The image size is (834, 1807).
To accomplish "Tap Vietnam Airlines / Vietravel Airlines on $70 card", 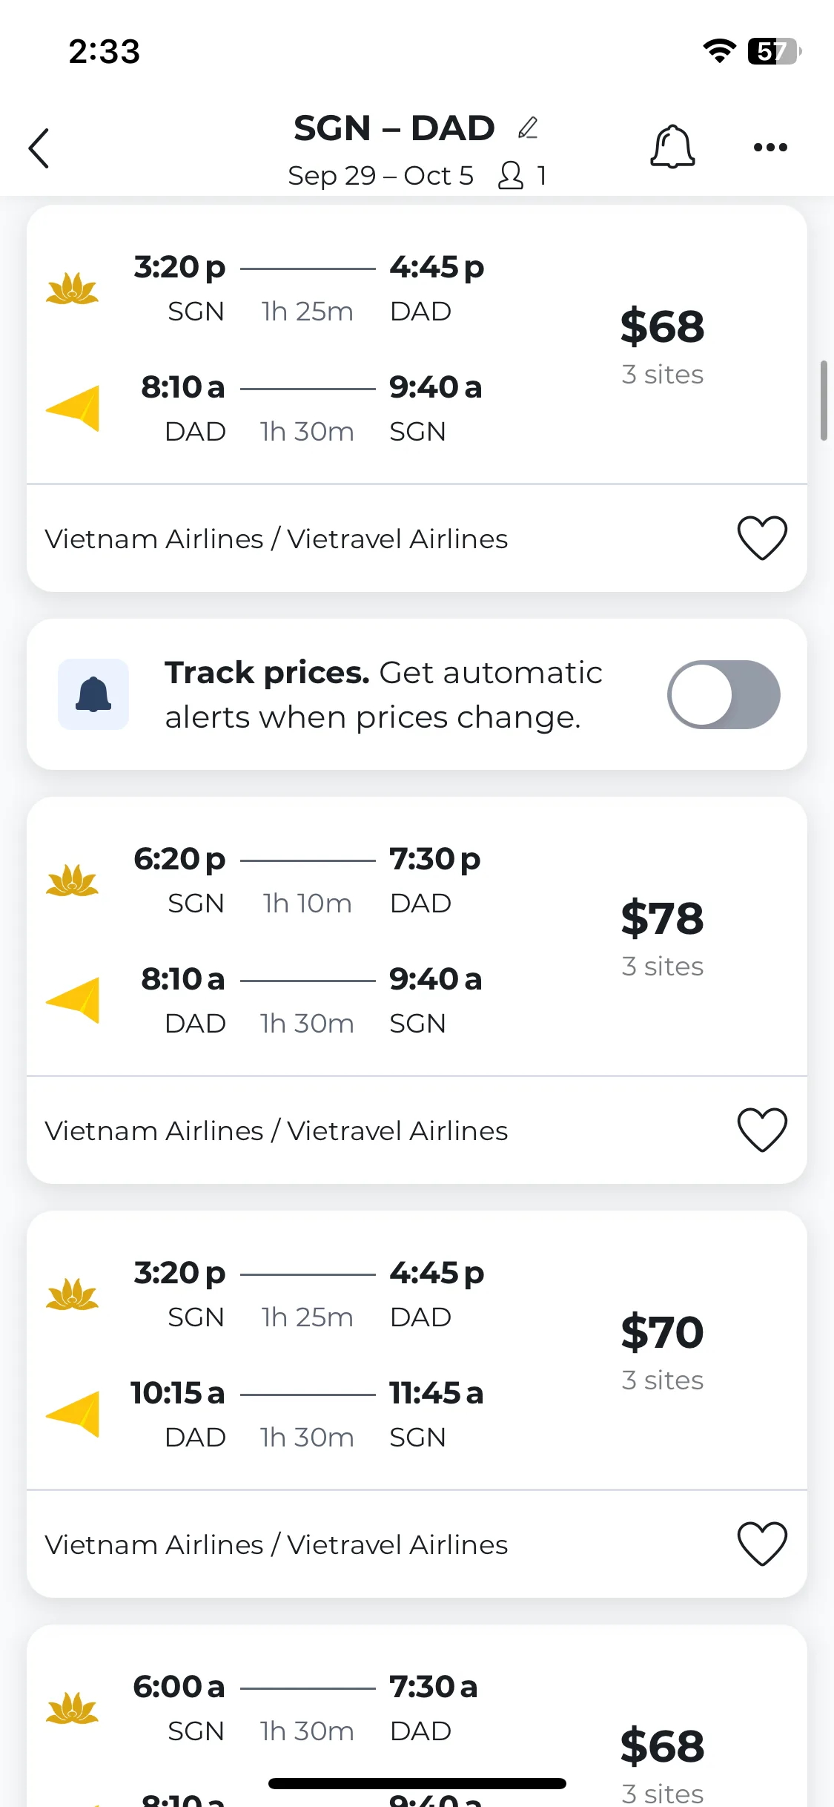I will pos(276,1544).
